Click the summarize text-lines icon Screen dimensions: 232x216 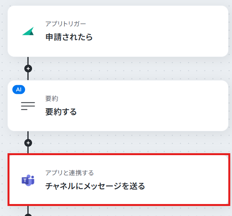pyautogui.click(x=28, y=106)
